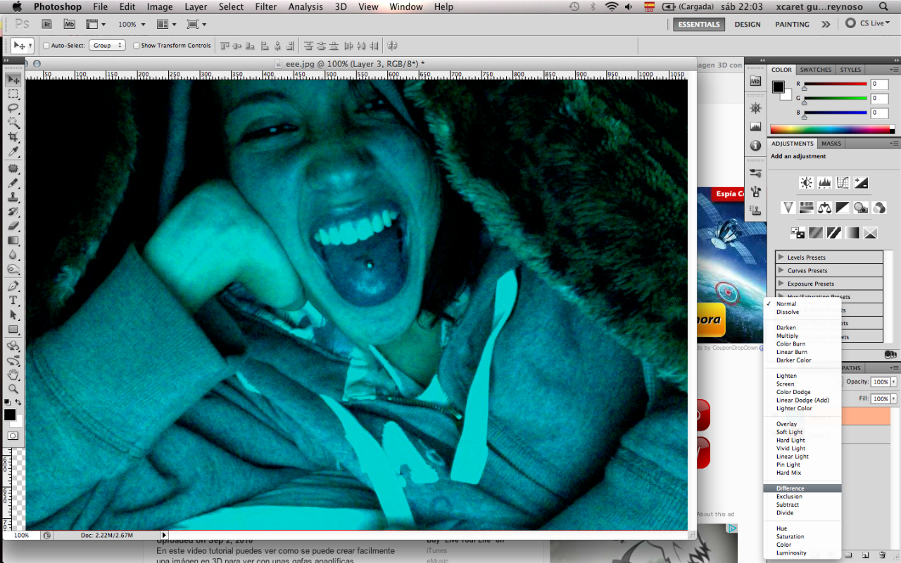Image resolution: width=901 pixels, height=563 pixels.
Task: Open the Auto-Select Group dropdown
Action: 108,45
